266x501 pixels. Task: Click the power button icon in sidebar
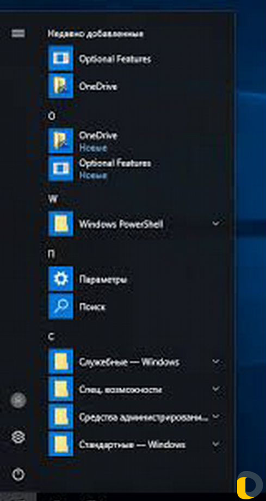(x=18, y=474)
